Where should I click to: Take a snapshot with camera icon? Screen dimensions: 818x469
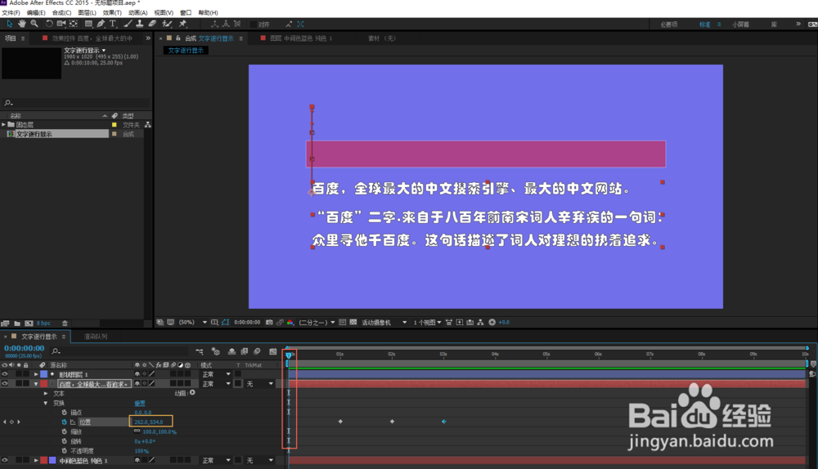(x=269, y=322)
